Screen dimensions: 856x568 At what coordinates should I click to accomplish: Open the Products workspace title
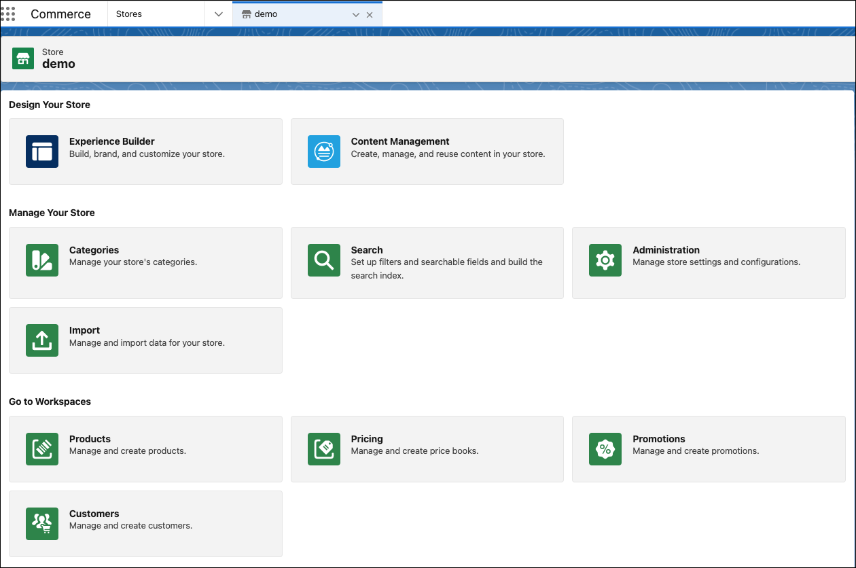pyautogui.click(x=90, y=439)
